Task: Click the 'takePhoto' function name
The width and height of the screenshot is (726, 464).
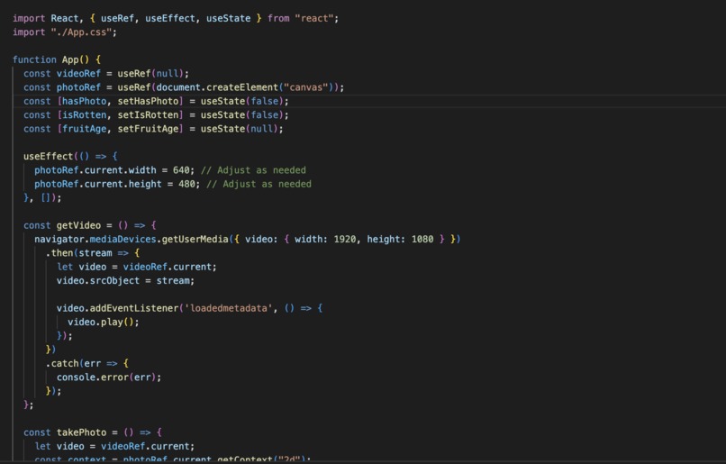Action: 81,432
